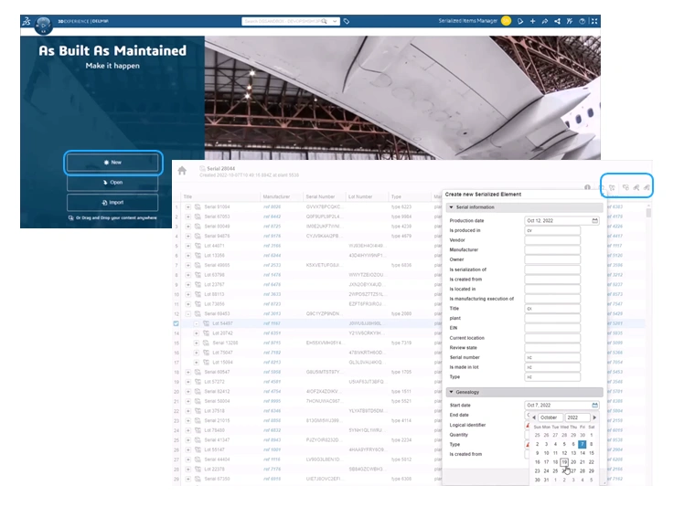Image resolution: width=695 pixels, height=528 pixels.
Task: Open the yellow user profile avatar
Action: pos(506,21)
